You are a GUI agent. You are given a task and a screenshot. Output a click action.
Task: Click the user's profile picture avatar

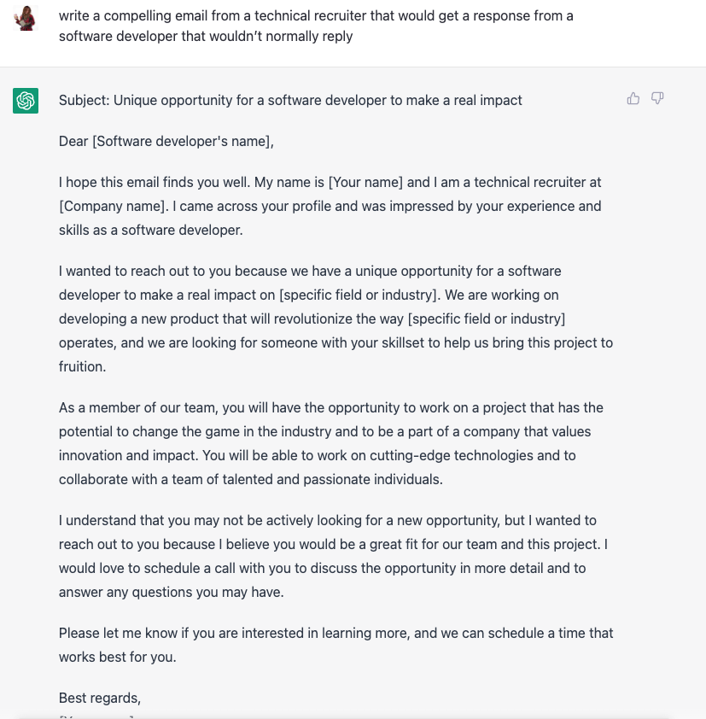26,18
